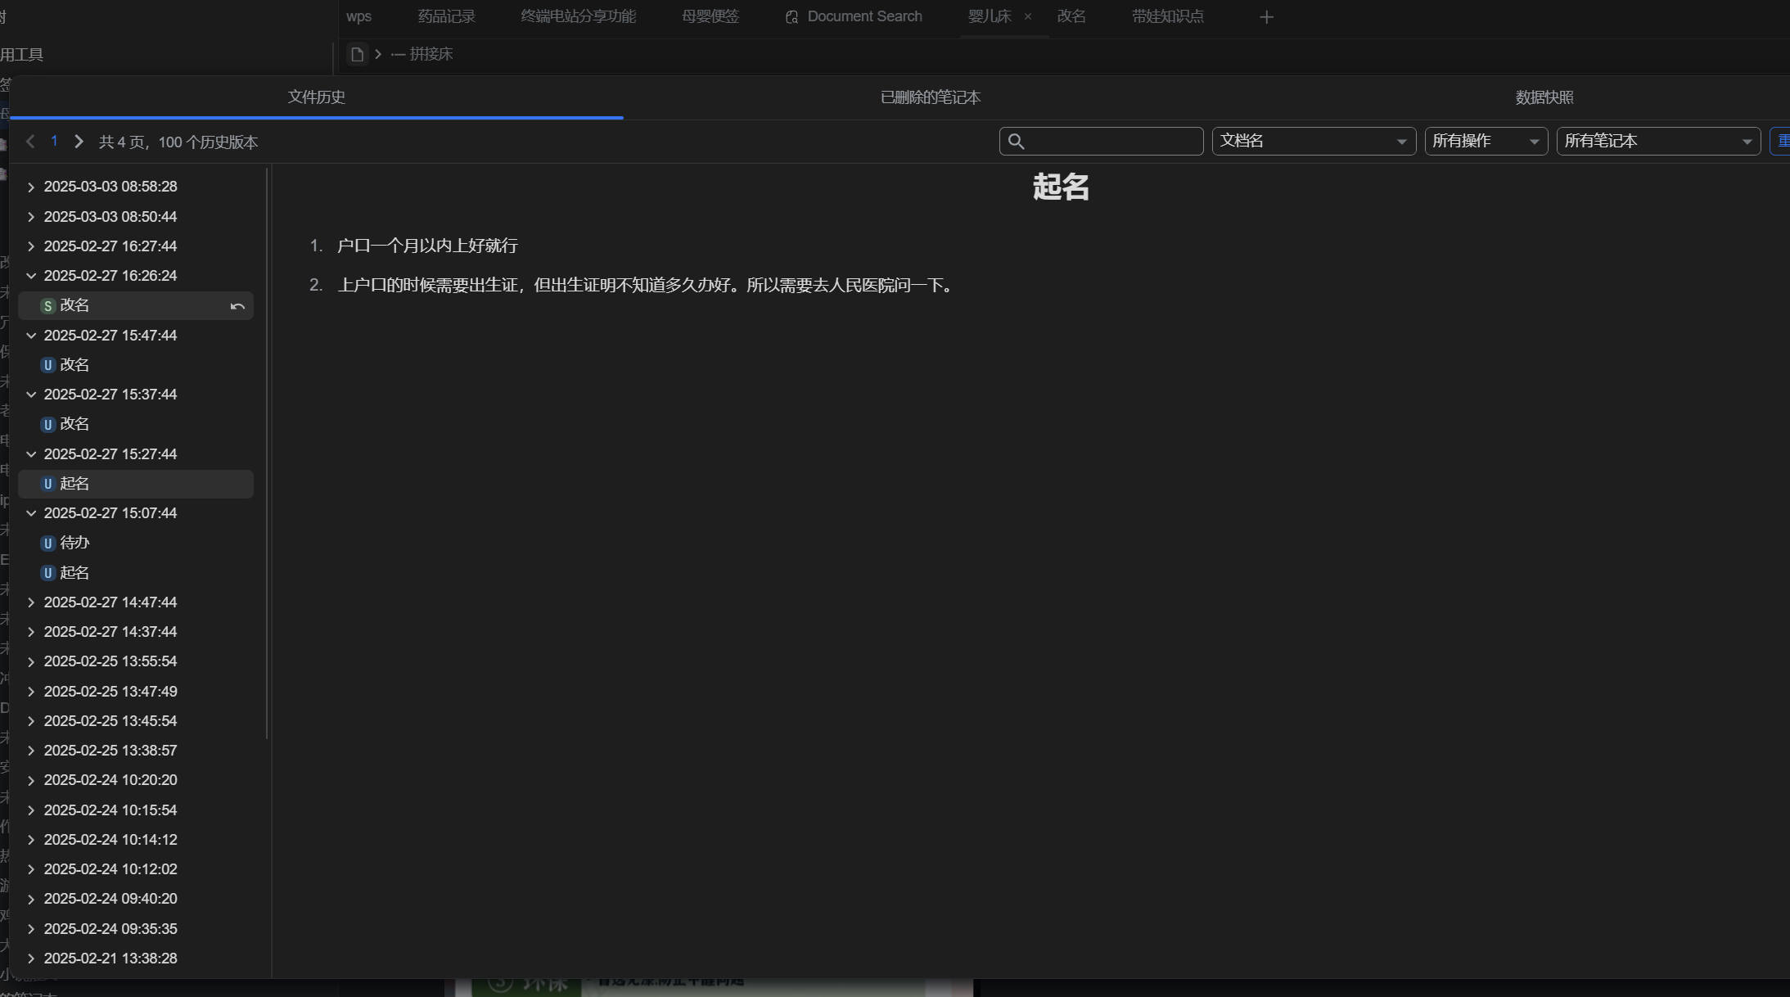Go to next history page arrow
This screenshot has width=1790, height=997.
click(79, 142)
